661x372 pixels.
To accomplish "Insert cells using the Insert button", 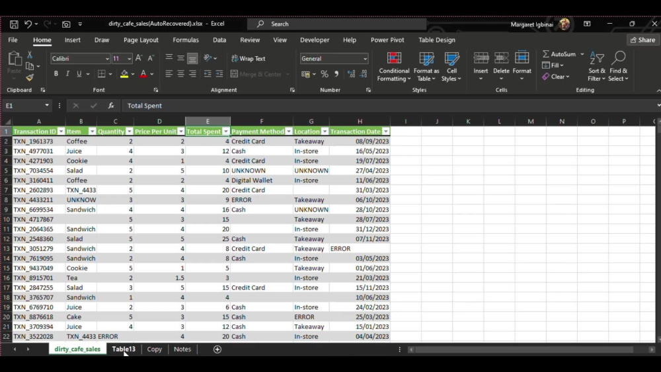I will pos(481,67).
